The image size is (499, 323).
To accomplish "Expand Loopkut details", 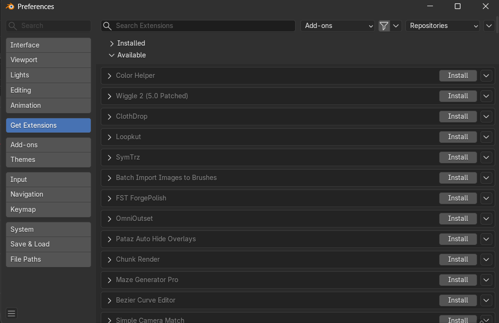I will point(109,137).
